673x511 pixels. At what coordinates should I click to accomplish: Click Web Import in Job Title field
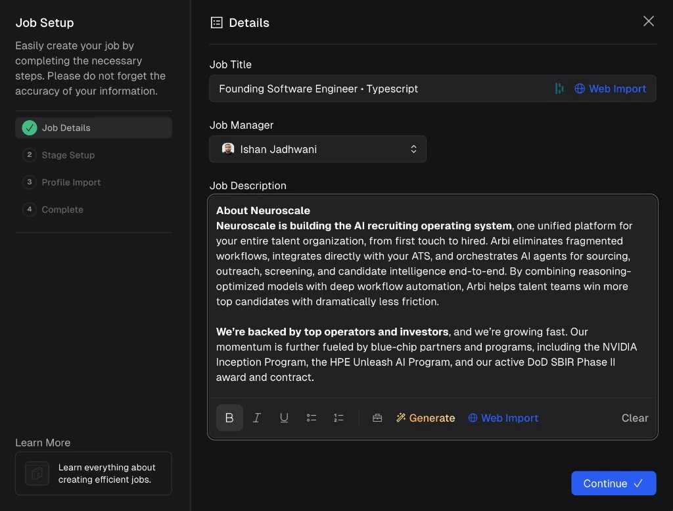[x=610, y=89]
